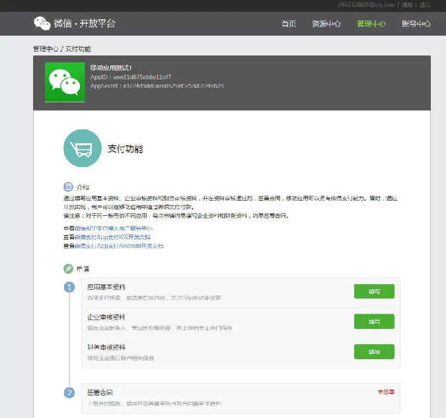The height and width of the screenshot is (418, 446).
Task: Open 通知 notifications in the top bar
Action: click(407, 5)
